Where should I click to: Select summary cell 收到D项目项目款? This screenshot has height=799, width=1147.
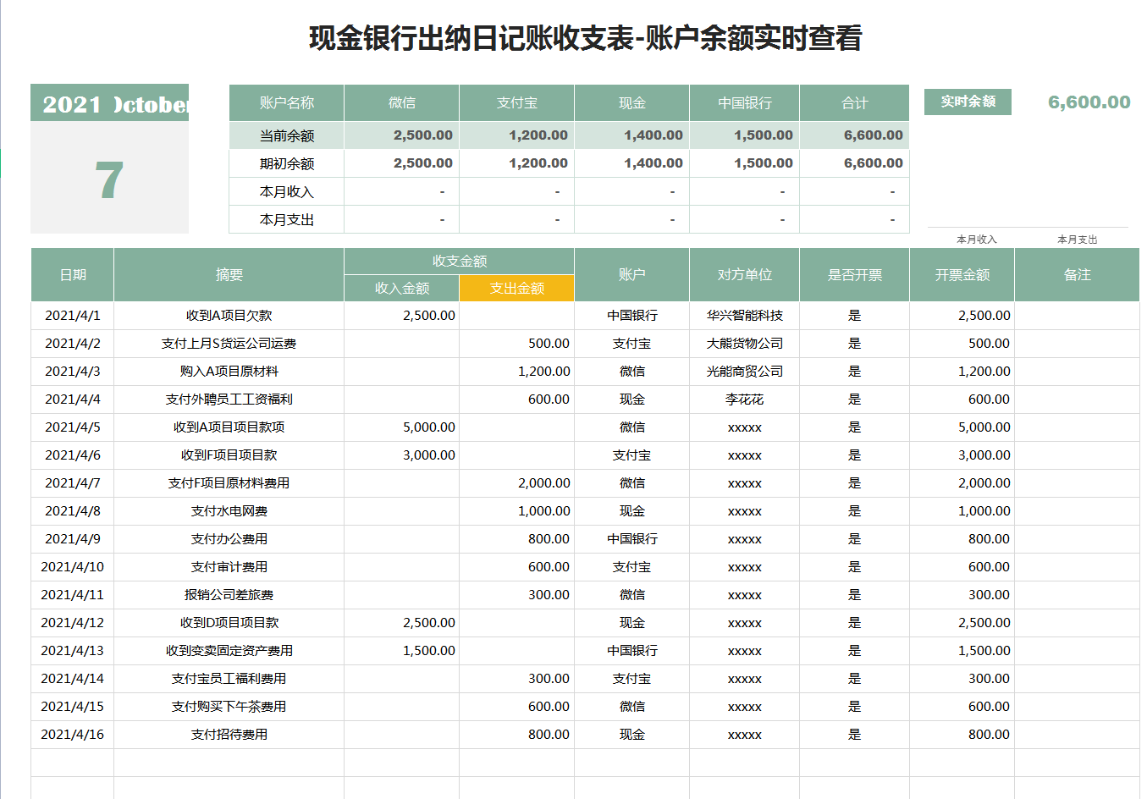(229, 623)
